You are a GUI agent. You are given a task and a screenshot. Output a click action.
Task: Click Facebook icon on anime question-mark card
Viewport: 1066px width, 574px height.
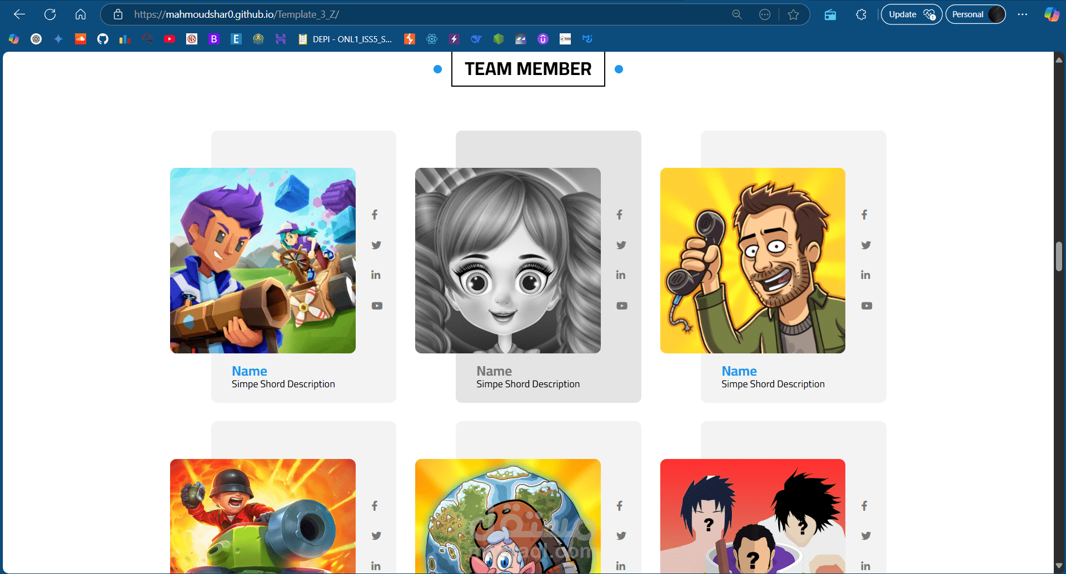864,506
